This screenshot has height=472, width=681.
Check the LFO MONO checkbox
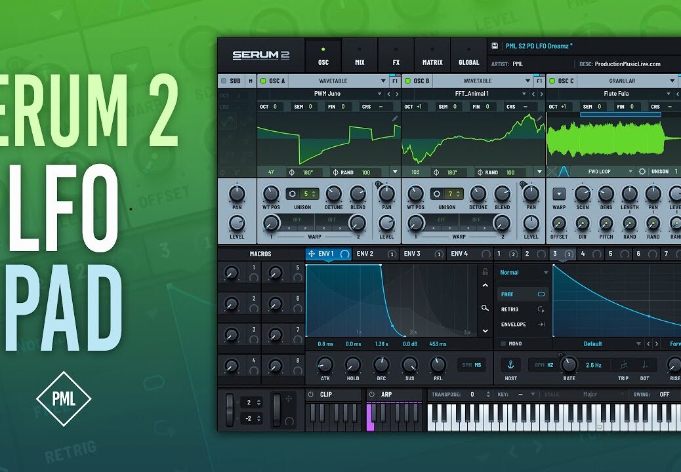(503, 344)
